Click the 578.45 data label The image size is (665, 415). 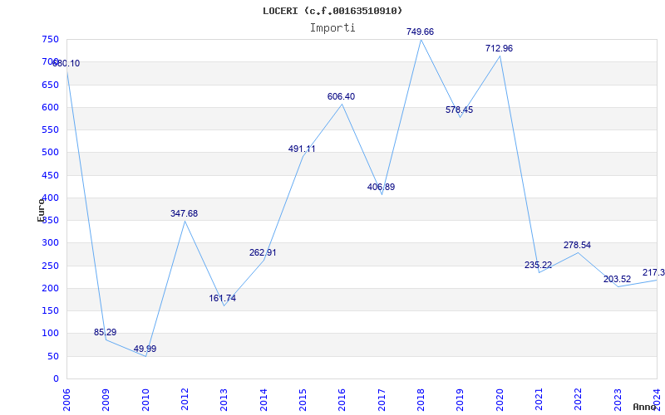[460, 110]
